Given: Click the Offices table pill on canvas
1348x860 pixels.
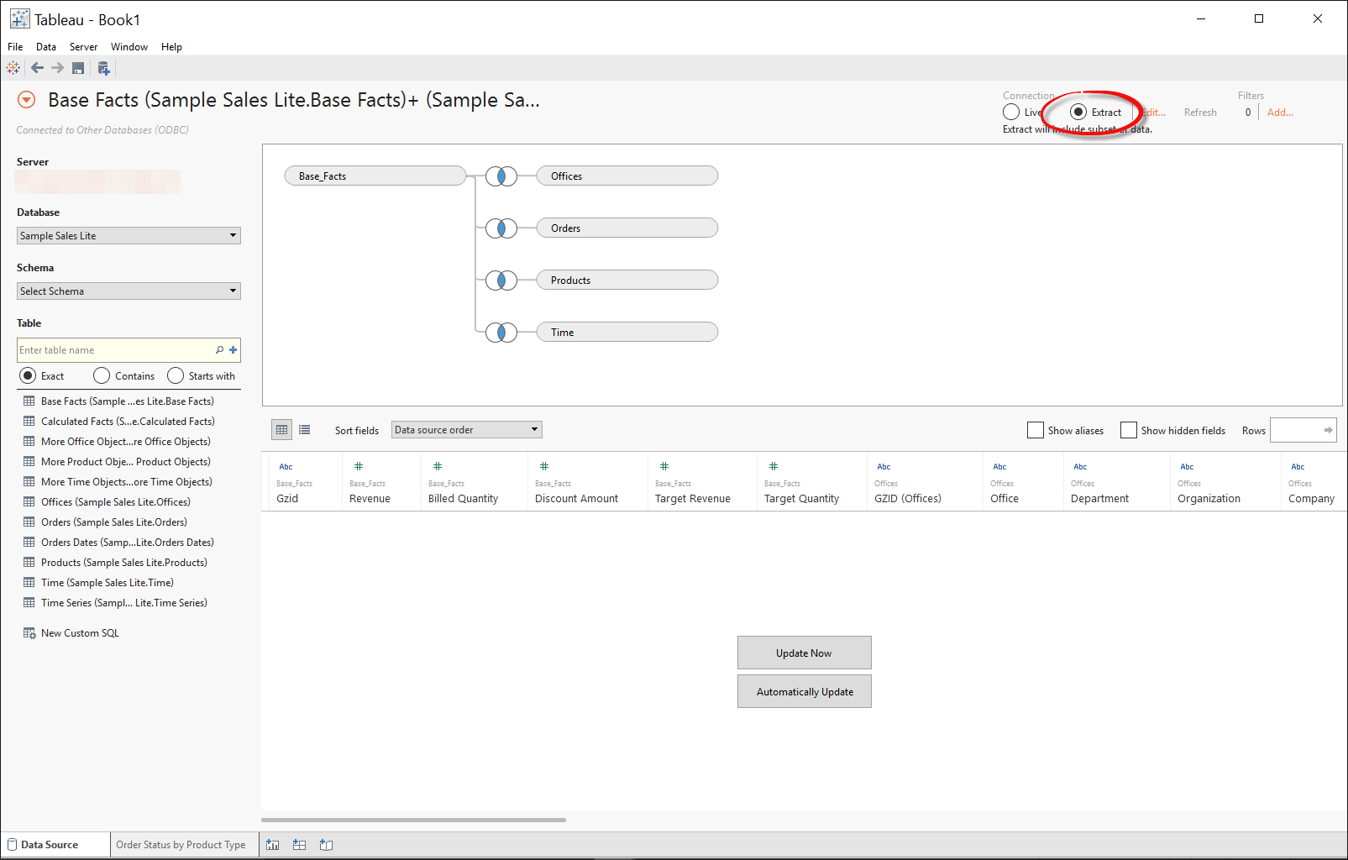Looking at the screenshot, I should pos(627,176).
